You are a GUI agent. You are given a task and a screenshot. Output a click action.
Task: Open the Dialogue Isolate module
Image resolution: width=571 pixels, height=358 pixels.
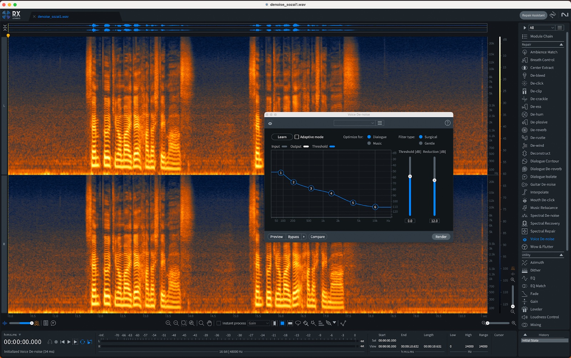point(542,177)
